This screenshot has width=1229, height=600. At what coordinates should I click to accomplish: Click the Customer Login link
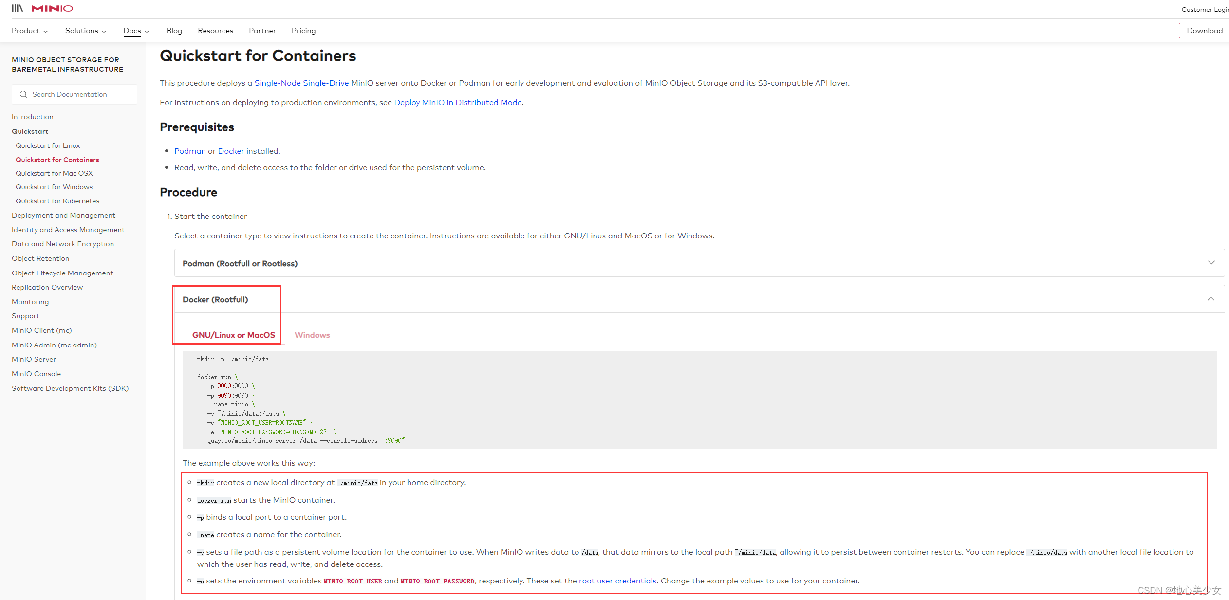pos(1205,9)
